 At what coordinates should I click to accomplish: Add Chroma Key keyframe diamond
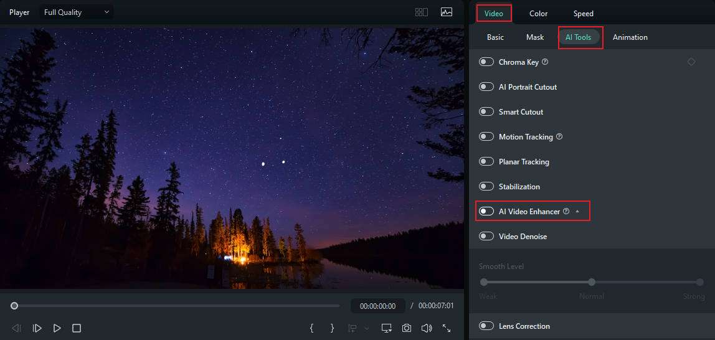(691, 62)
